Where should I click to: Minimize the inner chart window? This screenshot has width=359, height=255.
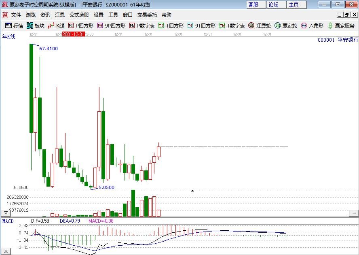point(340,15)
